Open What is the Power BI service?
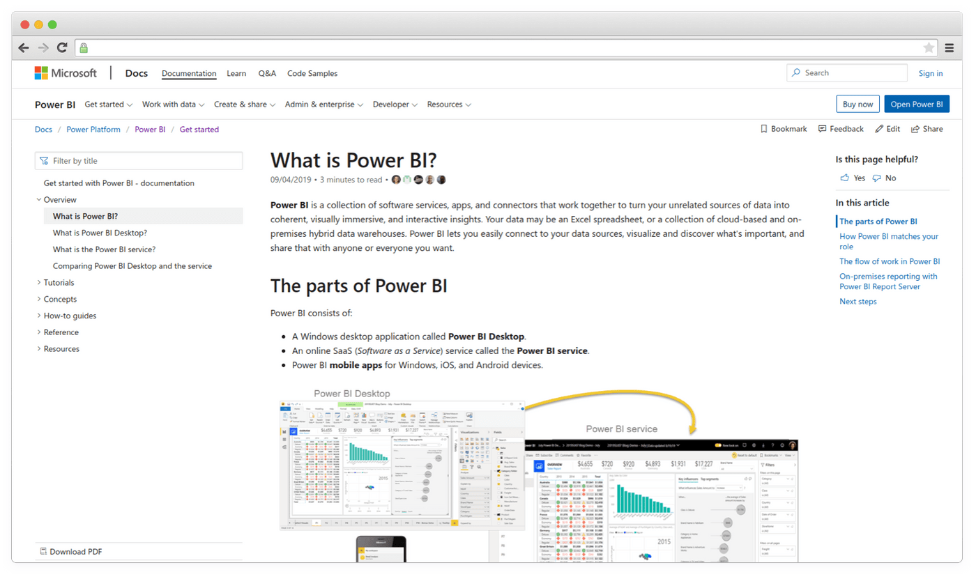This screenshot has height=579, width=976. pyautogui.click(x=105, y=249)
